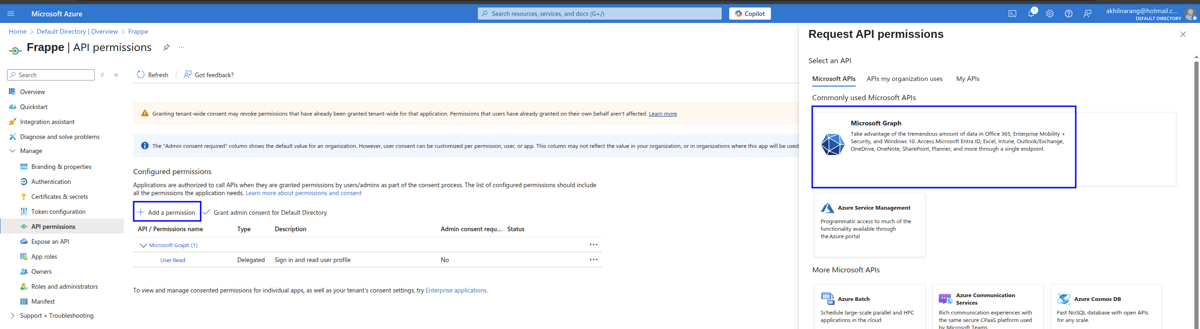
Task: Toggle sidebar search expand arrows
Action: (x=102, y=75)
